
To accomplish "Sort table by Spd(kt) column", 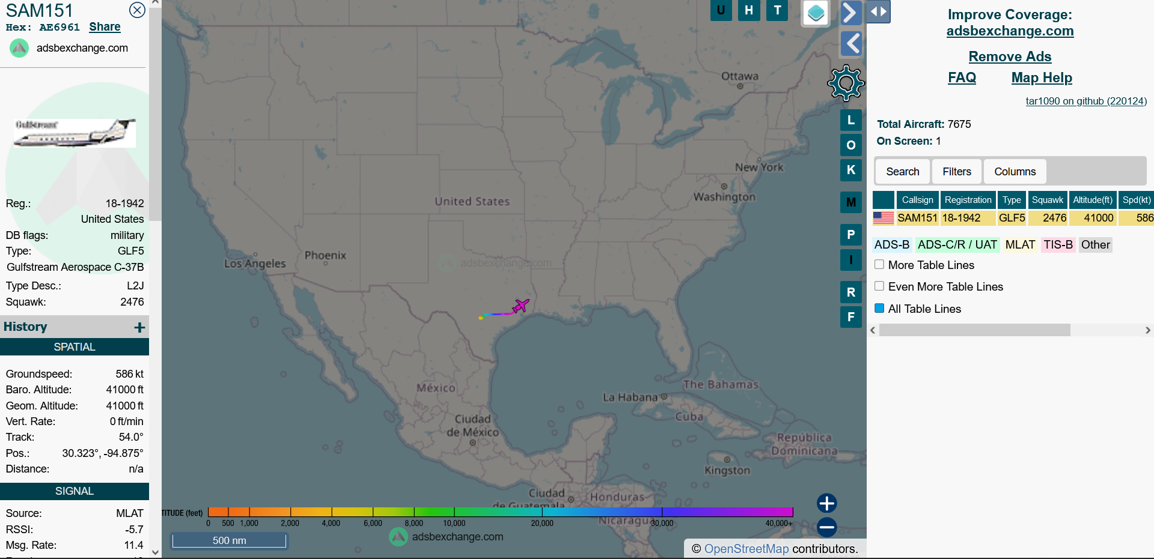I will pos(1137,200).
